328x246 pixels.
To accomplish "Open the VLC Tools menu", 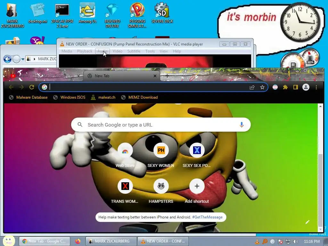I will (x=150, y=51).
